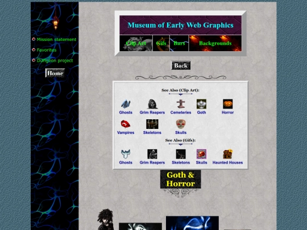Follow the Ghosts gifs text link
The width and height of the screenshot is (307, 230).
click(x=126, y=162)
